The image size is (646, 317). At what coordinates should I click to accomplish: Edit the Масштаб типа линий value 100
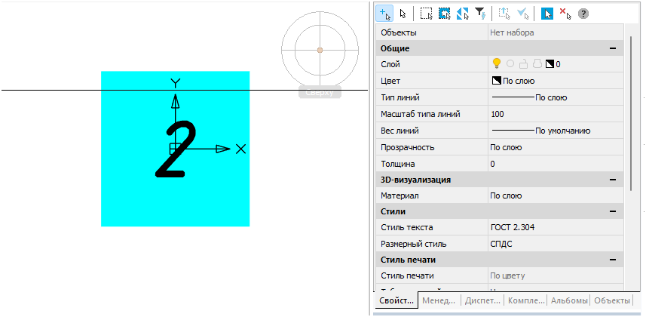coord(556,114)
